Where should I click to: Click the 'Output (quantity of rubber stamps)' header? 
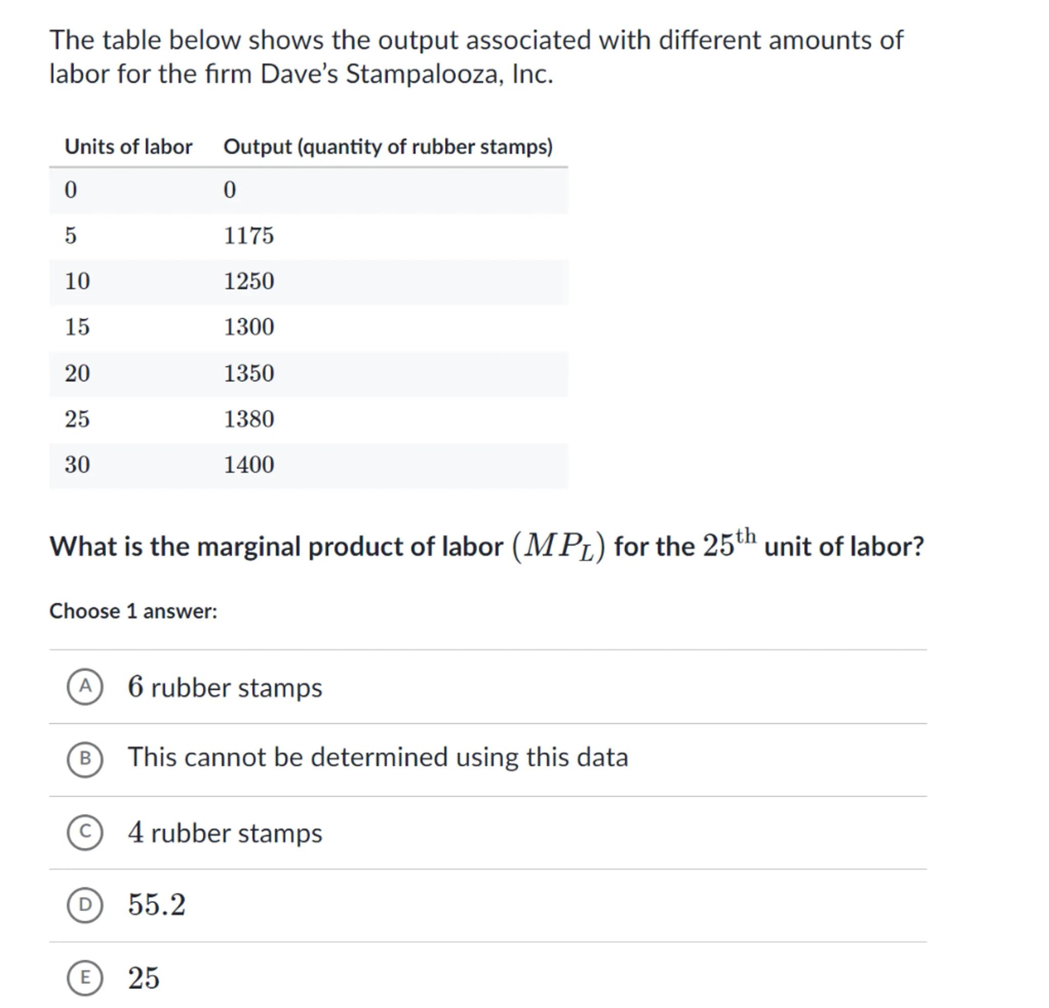388,146
